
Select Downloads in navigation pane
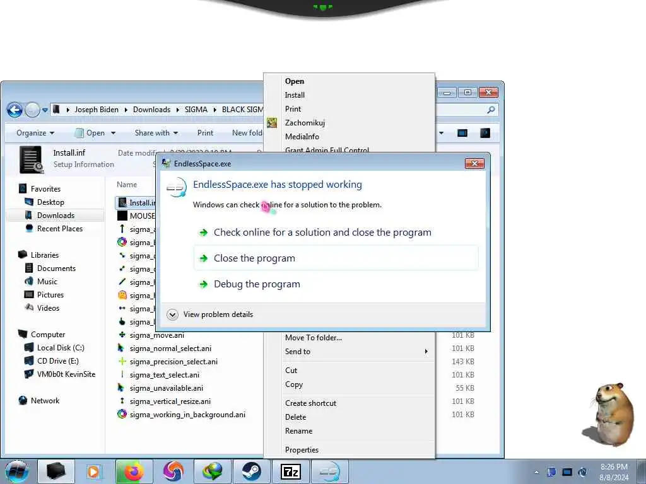[x=56, y=216]
